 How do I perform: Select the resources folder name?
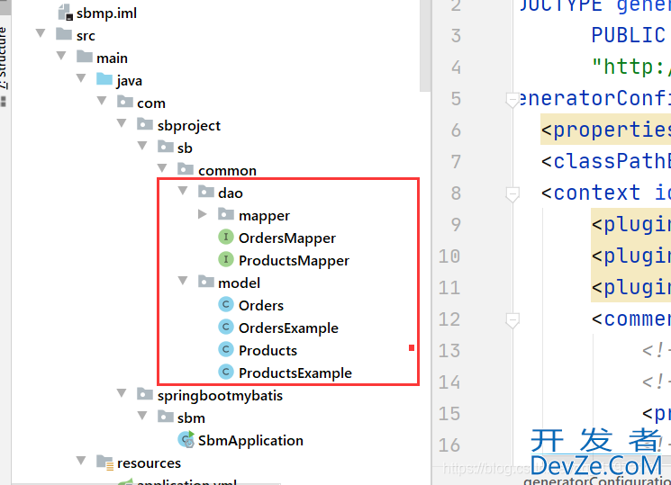(149, 463)
